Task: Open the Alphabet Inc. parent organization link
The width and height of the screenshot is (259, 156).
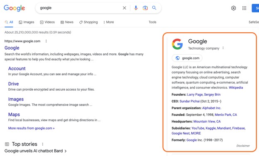Action: [x=212, y=108]
